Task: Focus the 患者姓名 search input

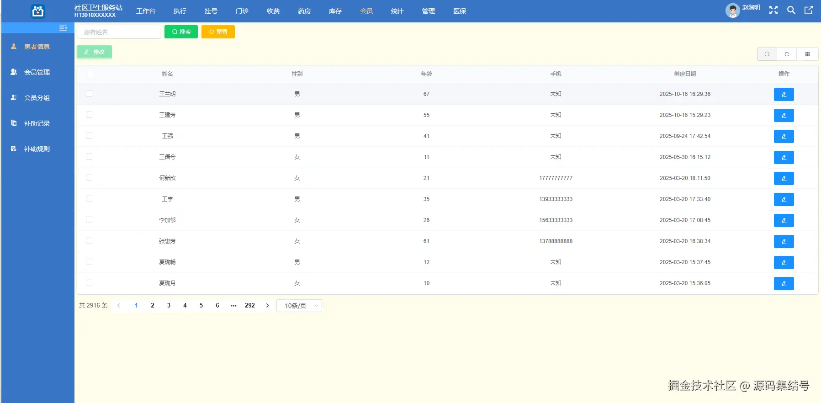Action: click(119, 32)
